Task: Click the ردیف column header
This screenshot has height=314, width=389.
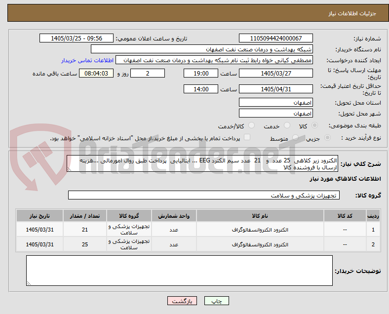Action: click(x=373, y=216)
